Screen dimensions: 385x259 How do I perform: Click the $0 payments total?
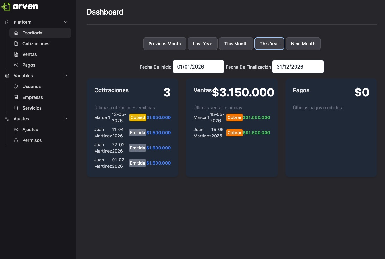point(362,92)
